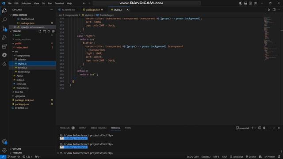Viewport: 283px width, 159px height.
Task: Close the terminal panel
Action: pyautogui.click(x=279, y=128)
